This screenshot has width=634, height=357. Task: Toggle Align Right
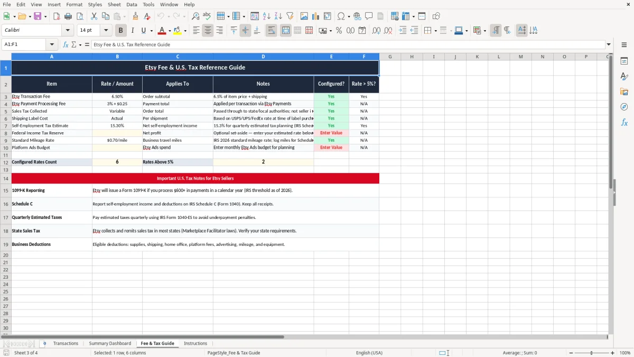(x=219, y=31)
